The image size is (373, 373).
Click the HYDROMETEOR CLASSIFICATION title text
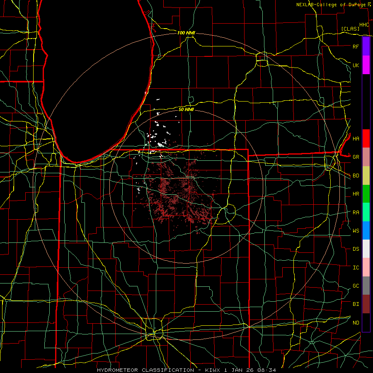145,370
